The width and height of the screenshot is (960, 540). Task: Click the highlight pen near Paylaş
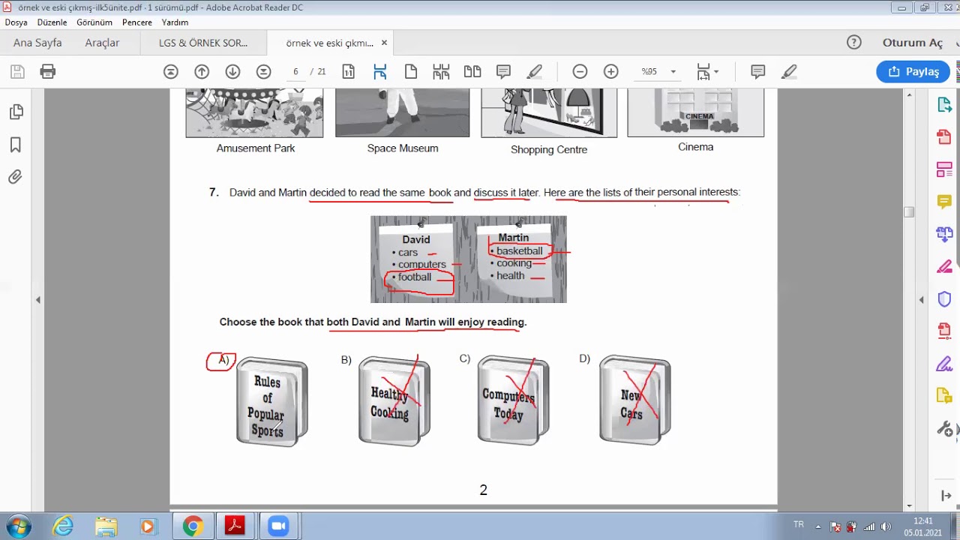(789, 71)
